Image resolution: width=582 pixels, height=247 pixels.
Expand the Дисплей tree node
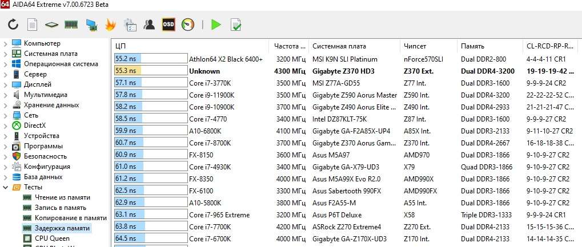tap(5, 84)
